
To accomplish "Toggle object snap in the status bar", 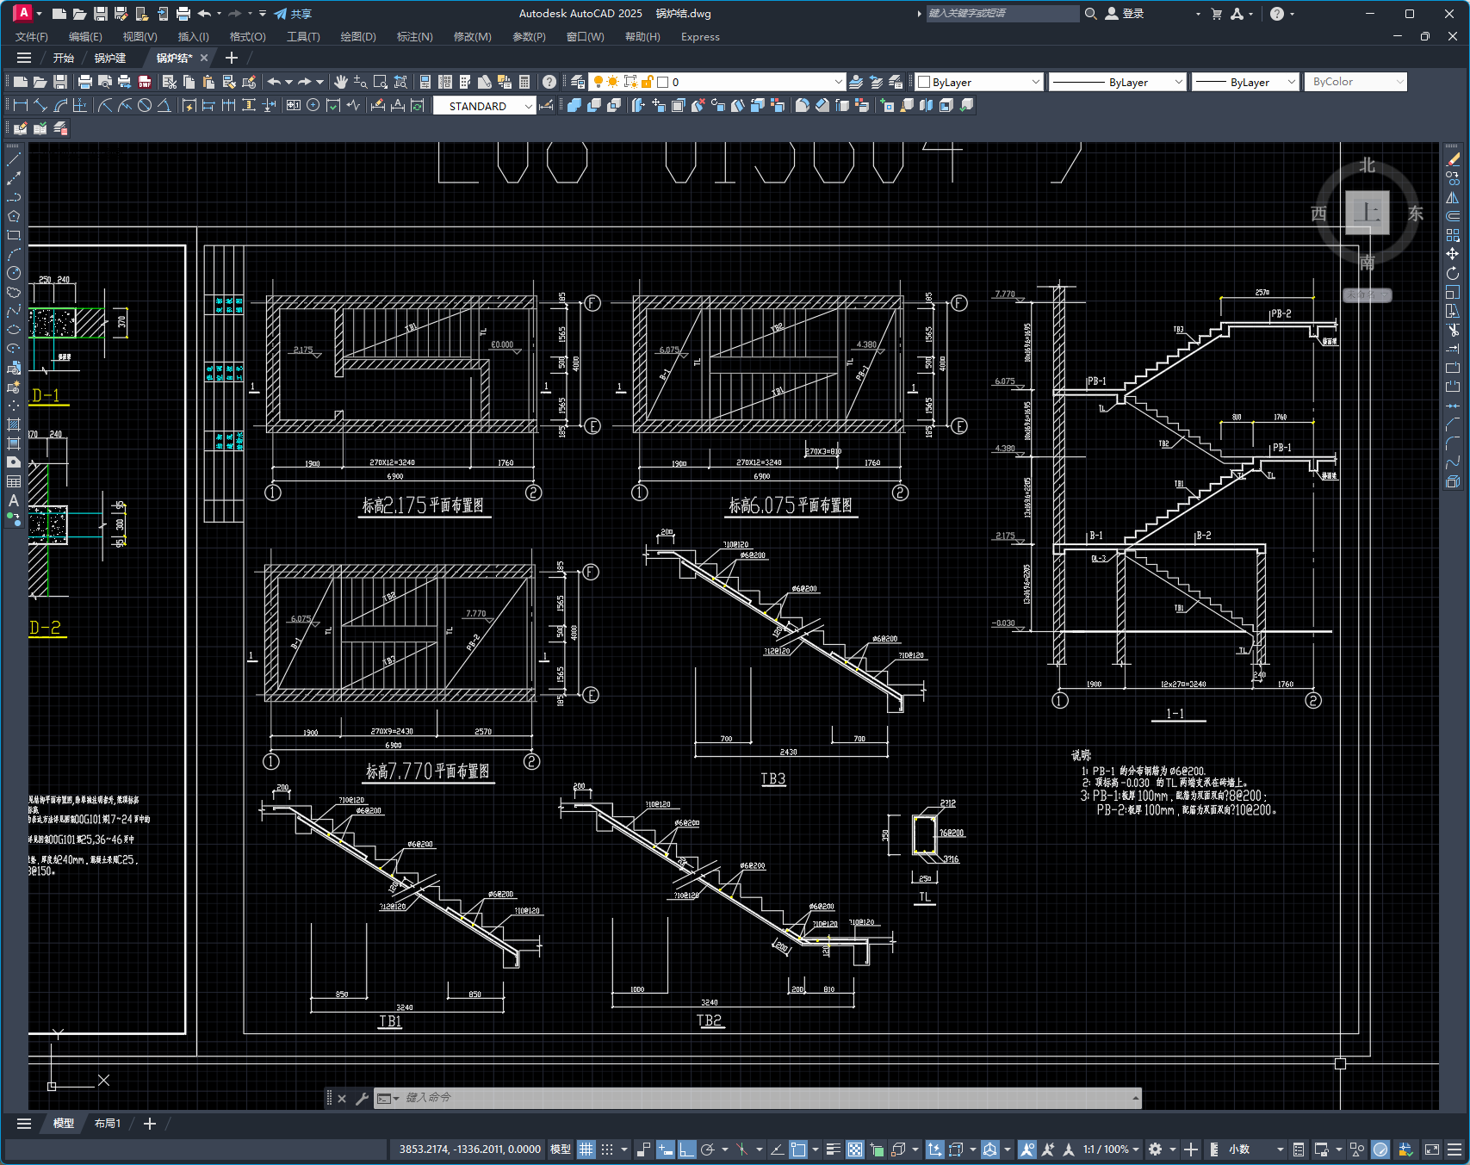I will [798, 1150].
